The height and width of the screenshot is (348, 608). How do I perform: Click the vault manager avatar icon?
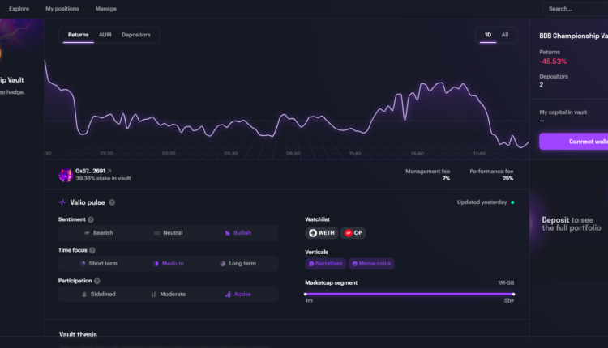pyautogui.click(x=66, y=175)
